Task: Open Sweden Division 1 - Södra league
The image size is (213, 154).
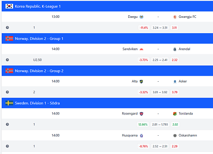Action: (x=37, y=103)
